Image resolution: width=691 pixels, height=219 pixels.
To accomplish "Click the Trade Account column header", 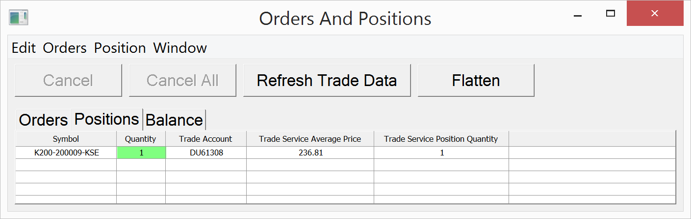I will coord(205,139).
